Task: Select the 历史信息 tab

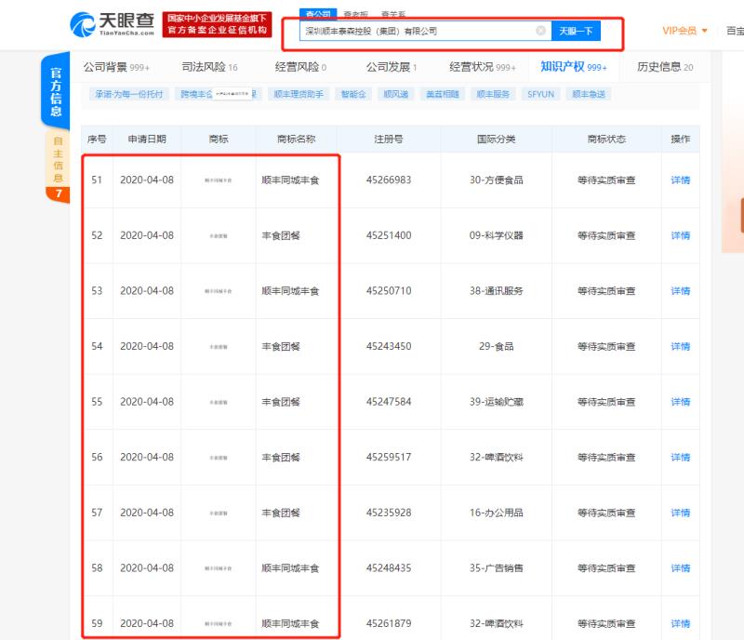Action: point(664,67)
